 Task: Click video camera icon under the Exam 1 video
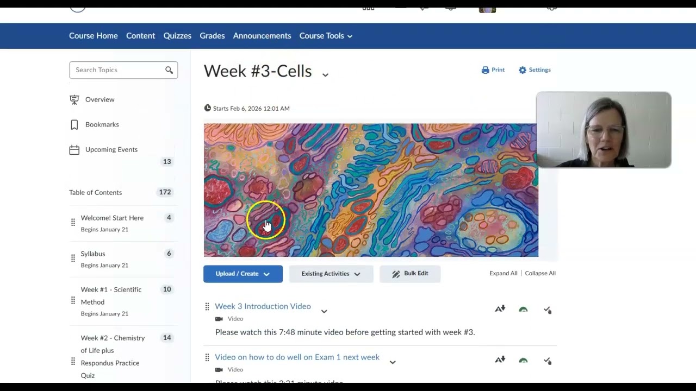click(x=219, y=370)
